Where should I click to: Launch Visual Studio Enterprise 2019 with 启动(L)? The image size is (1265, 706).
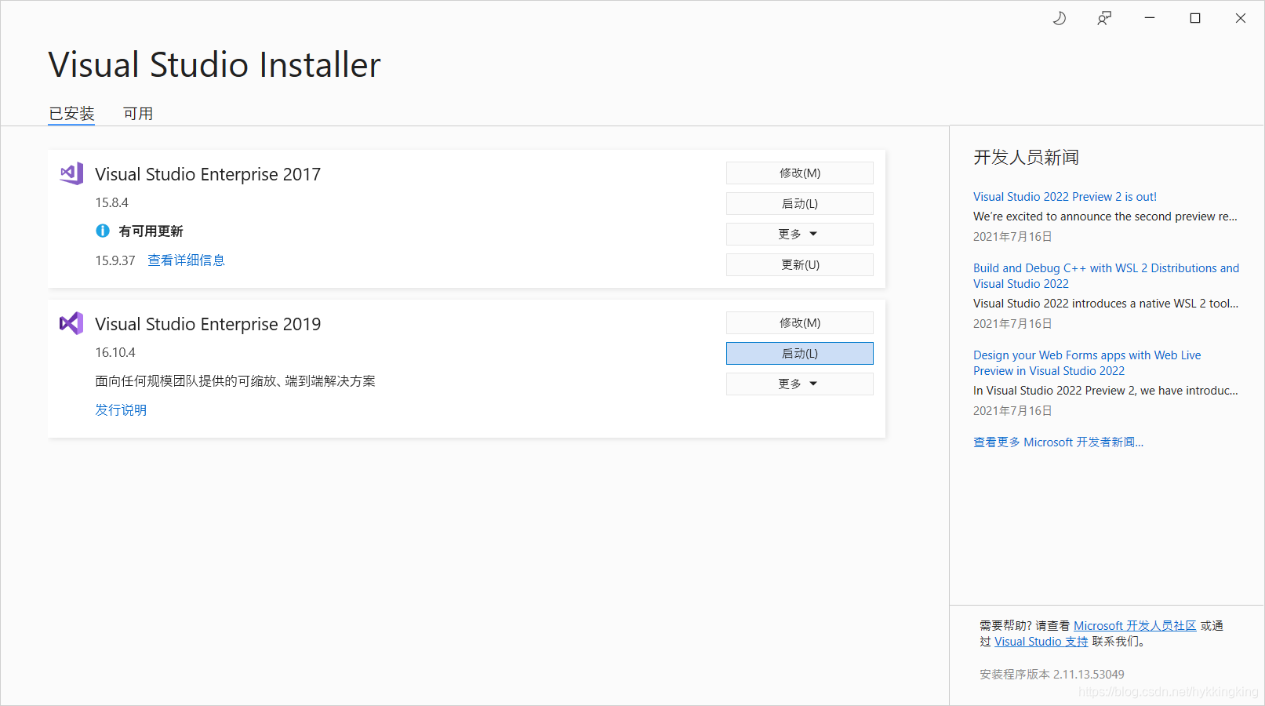pos(800,353)
